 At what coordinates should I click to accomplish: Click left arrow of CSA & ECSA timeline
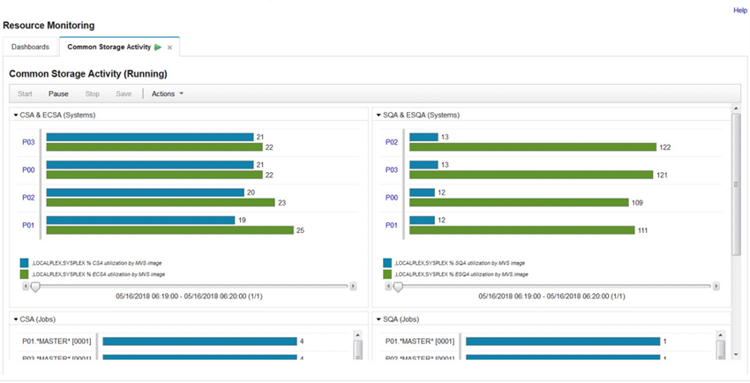coord(26,286)
